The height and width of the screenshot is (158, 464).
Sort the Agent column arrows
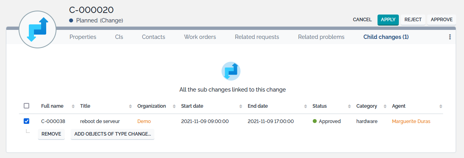[x=441, y=107]
